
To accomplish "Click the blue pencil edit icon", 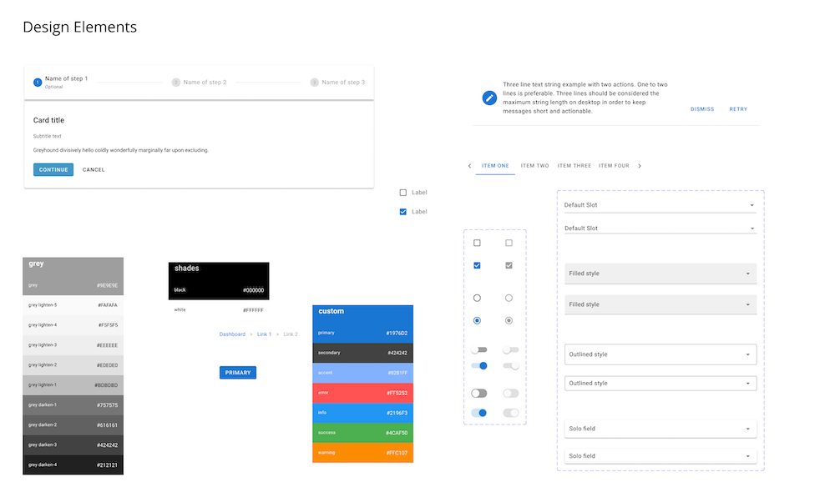I will click(x=490, y=98).
